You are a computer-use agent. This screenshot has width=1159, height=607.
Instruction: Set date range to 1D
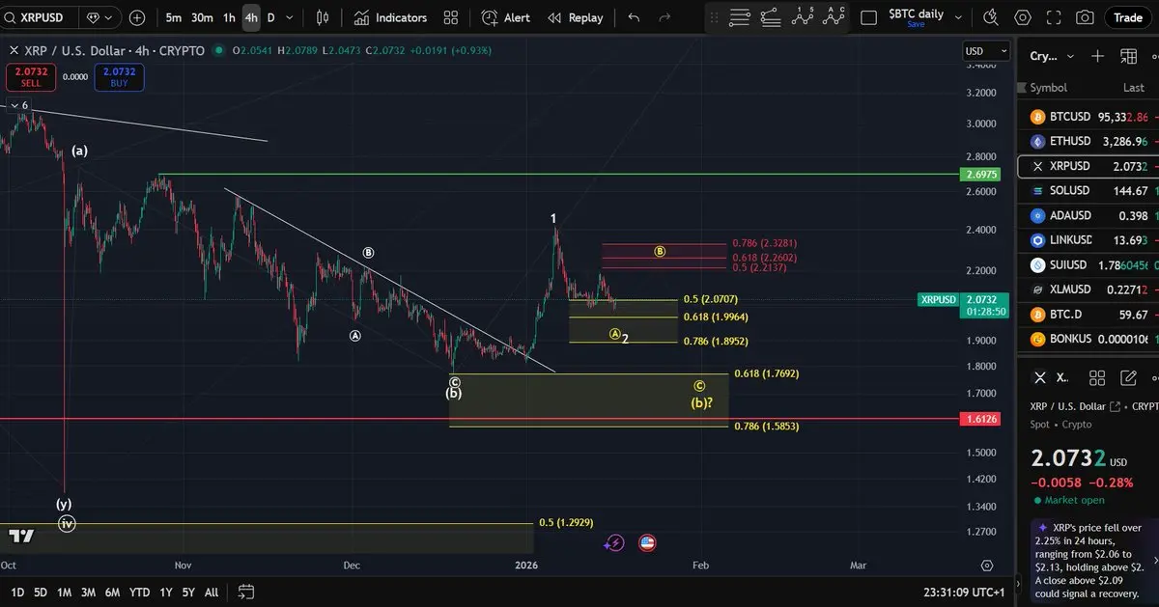click(17, 592)
